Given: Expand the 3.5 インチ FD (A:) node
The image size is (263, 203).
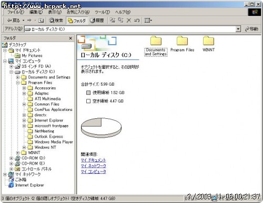Looking at the screenshot, I should pyautogui.click(x=12, y=66).
